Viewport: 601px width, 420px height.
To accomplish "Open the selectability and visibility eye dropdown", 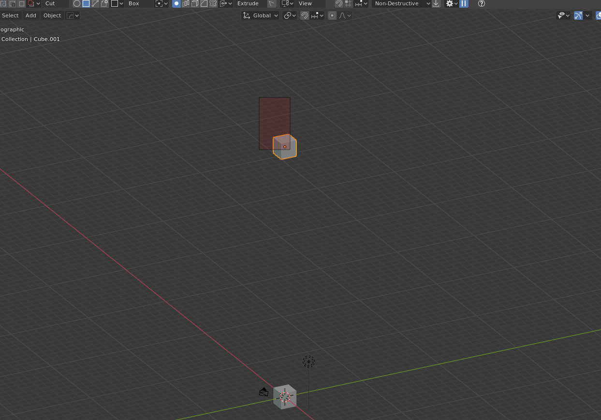I will pyautogui.click(x=564, y=15).
